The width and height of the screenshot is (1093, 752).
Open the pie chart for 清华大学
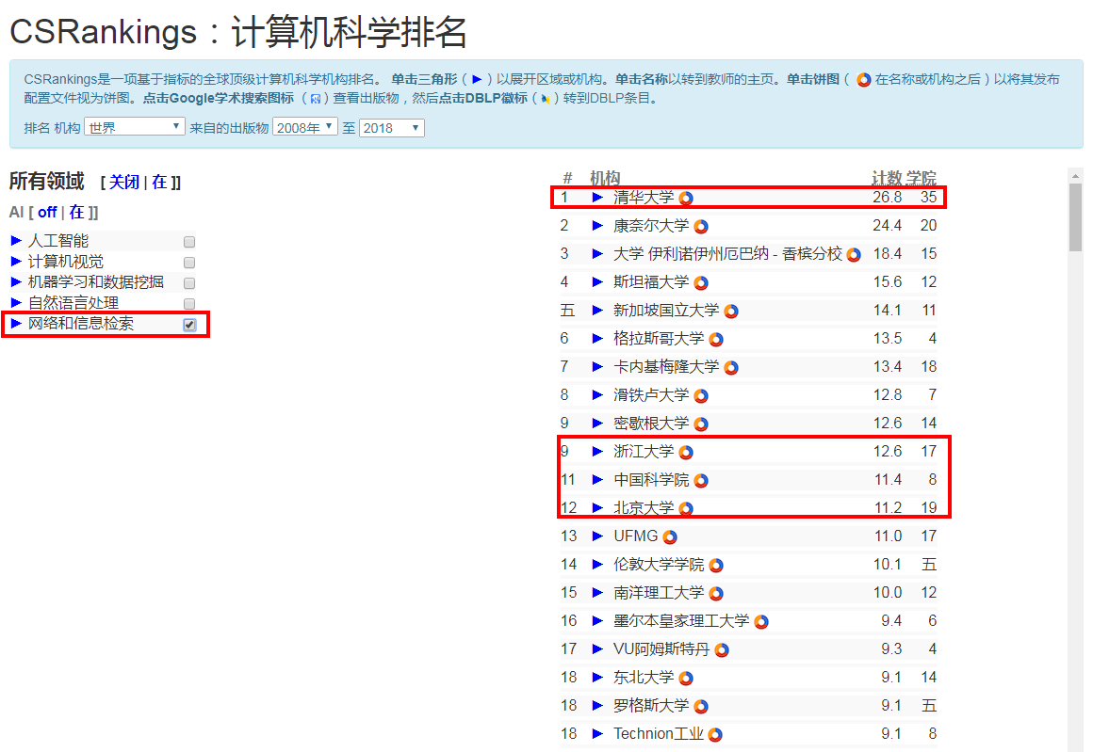click(687, 198)
